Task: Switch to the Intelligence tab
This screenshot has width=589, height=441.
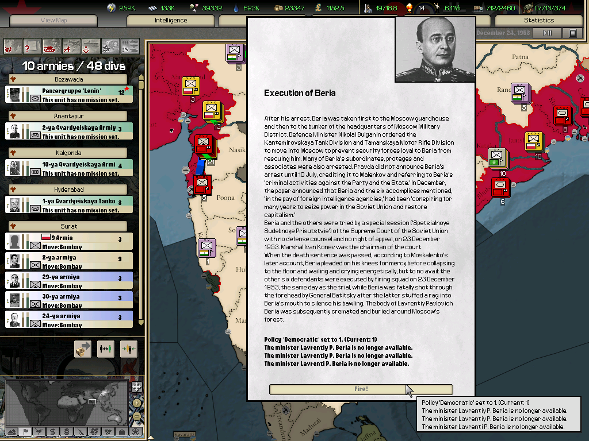Action: click(171, 20)
